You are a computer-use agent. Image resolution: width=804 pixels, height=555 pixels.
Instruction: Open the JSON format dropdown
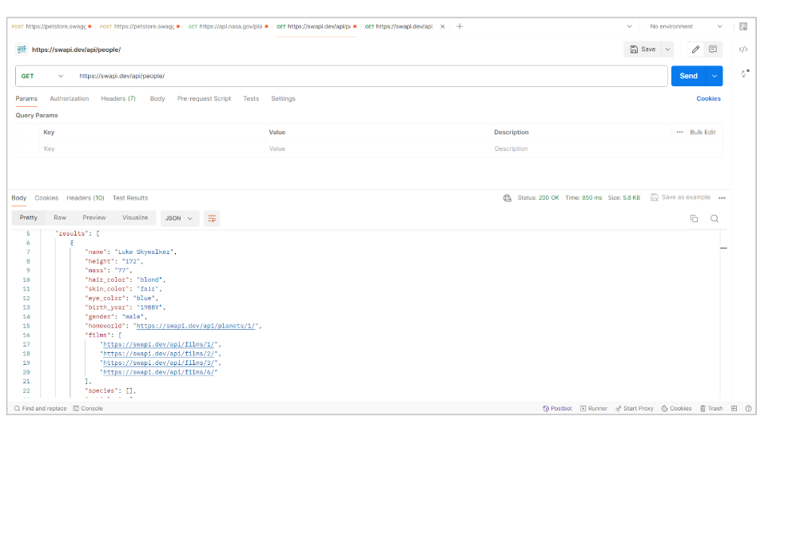tap(179, 218)
